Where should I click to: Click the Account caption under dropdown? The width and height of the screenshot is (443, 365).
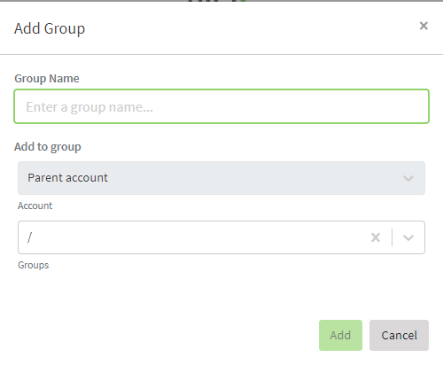[35, 206]
